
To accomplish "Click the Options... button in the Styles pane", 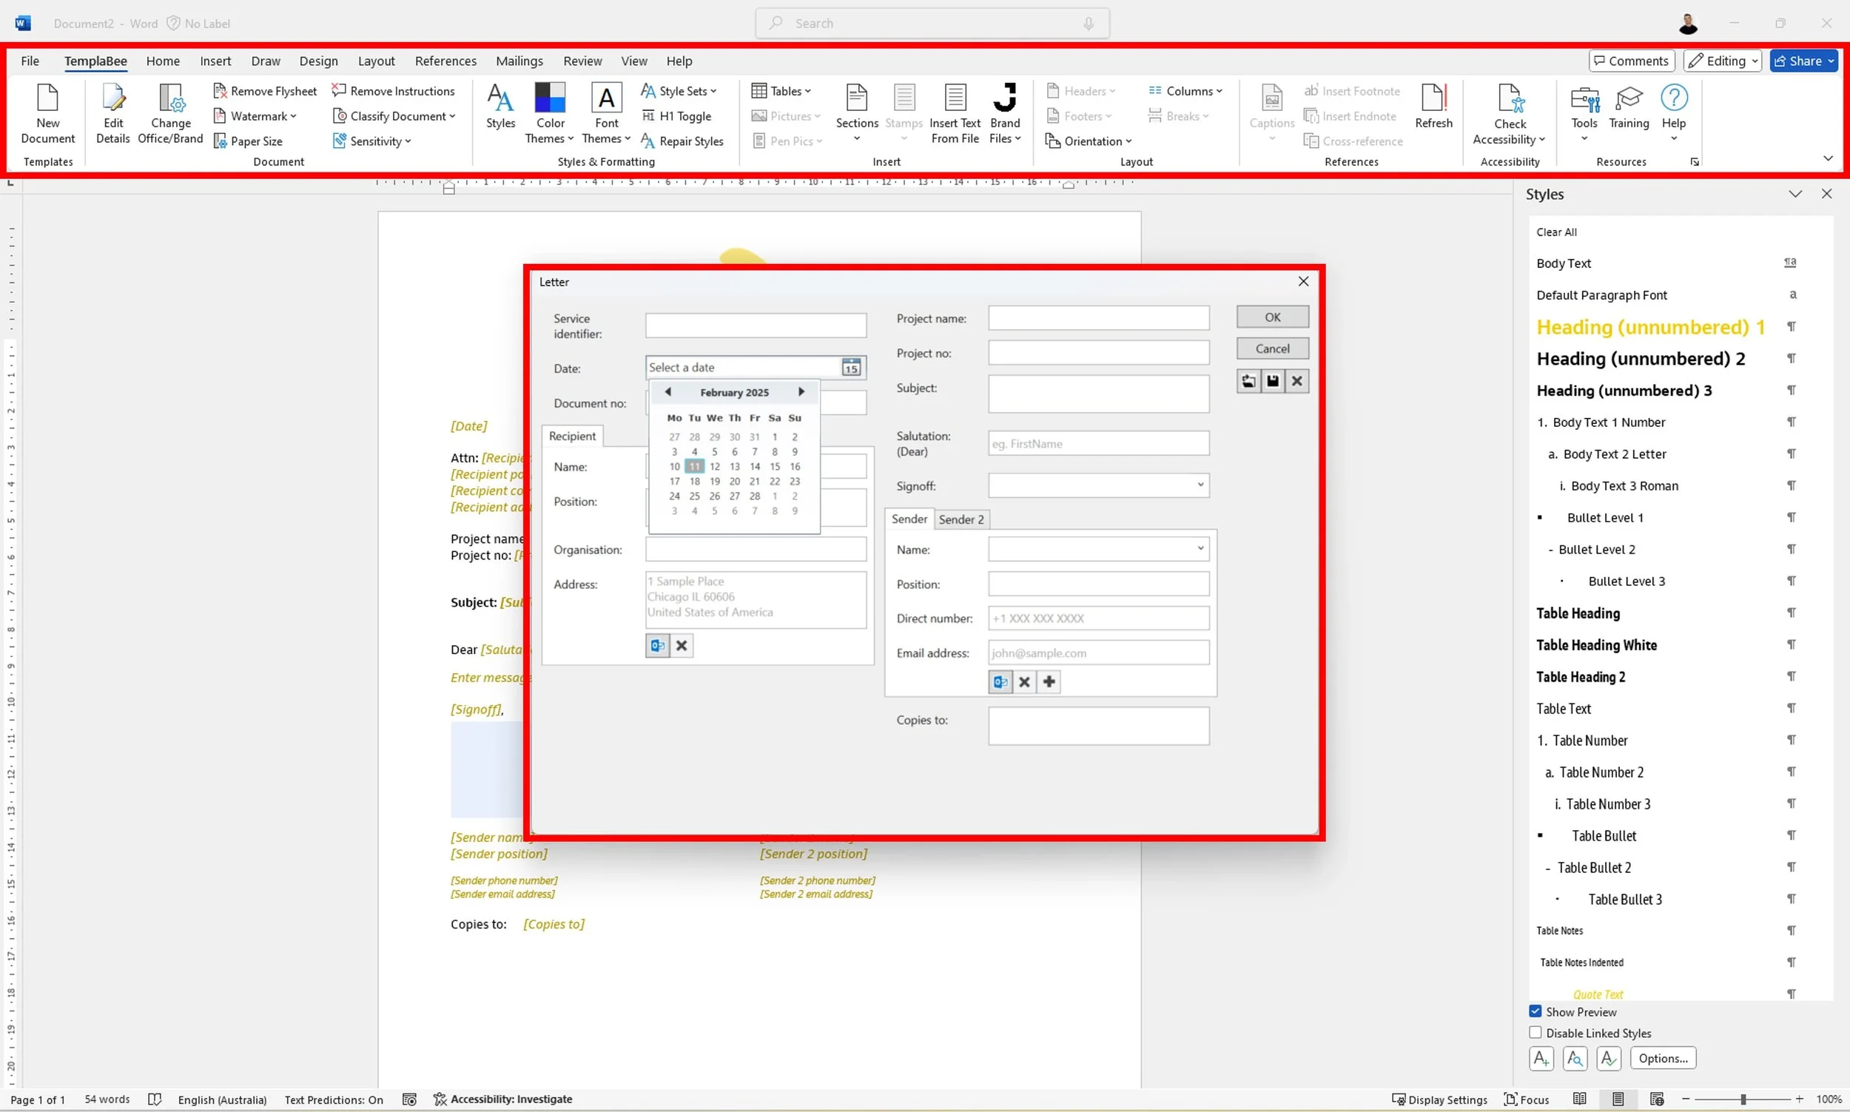I will [1662, 1058].
